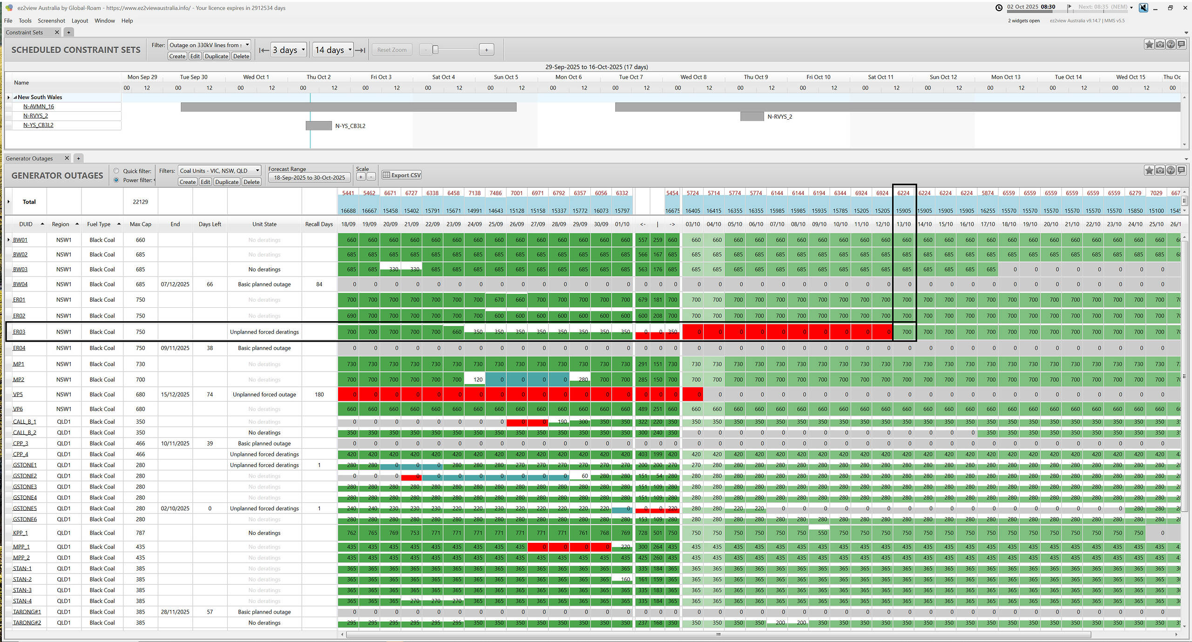This screenshot has height=642, width=1192.
Task: Select the Quick filter radio button
Action: [116, 171]
